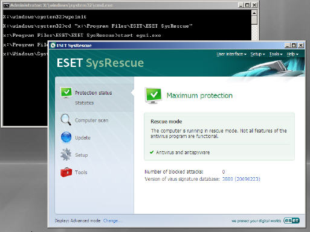Minimize the ESET SysRescue window

(x=288, y=45)
